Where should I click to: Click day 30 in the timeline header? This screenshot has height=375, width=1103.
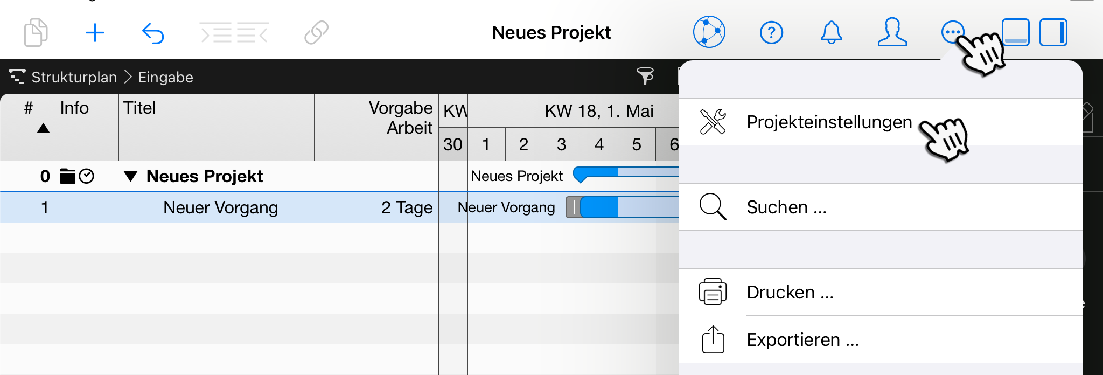click(x=453, y=144)
